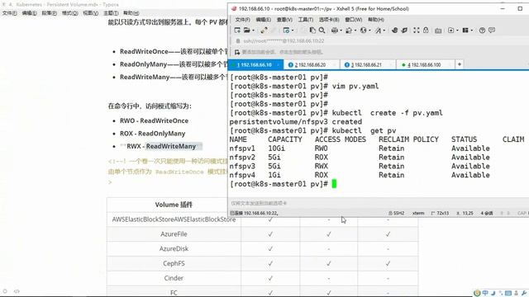This screenshot has width=529, height=297.
Task: Switch to session tab 2 192.168.66.20
Action: point(311,64)
